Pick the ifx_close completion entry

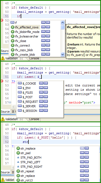point(20,41)
